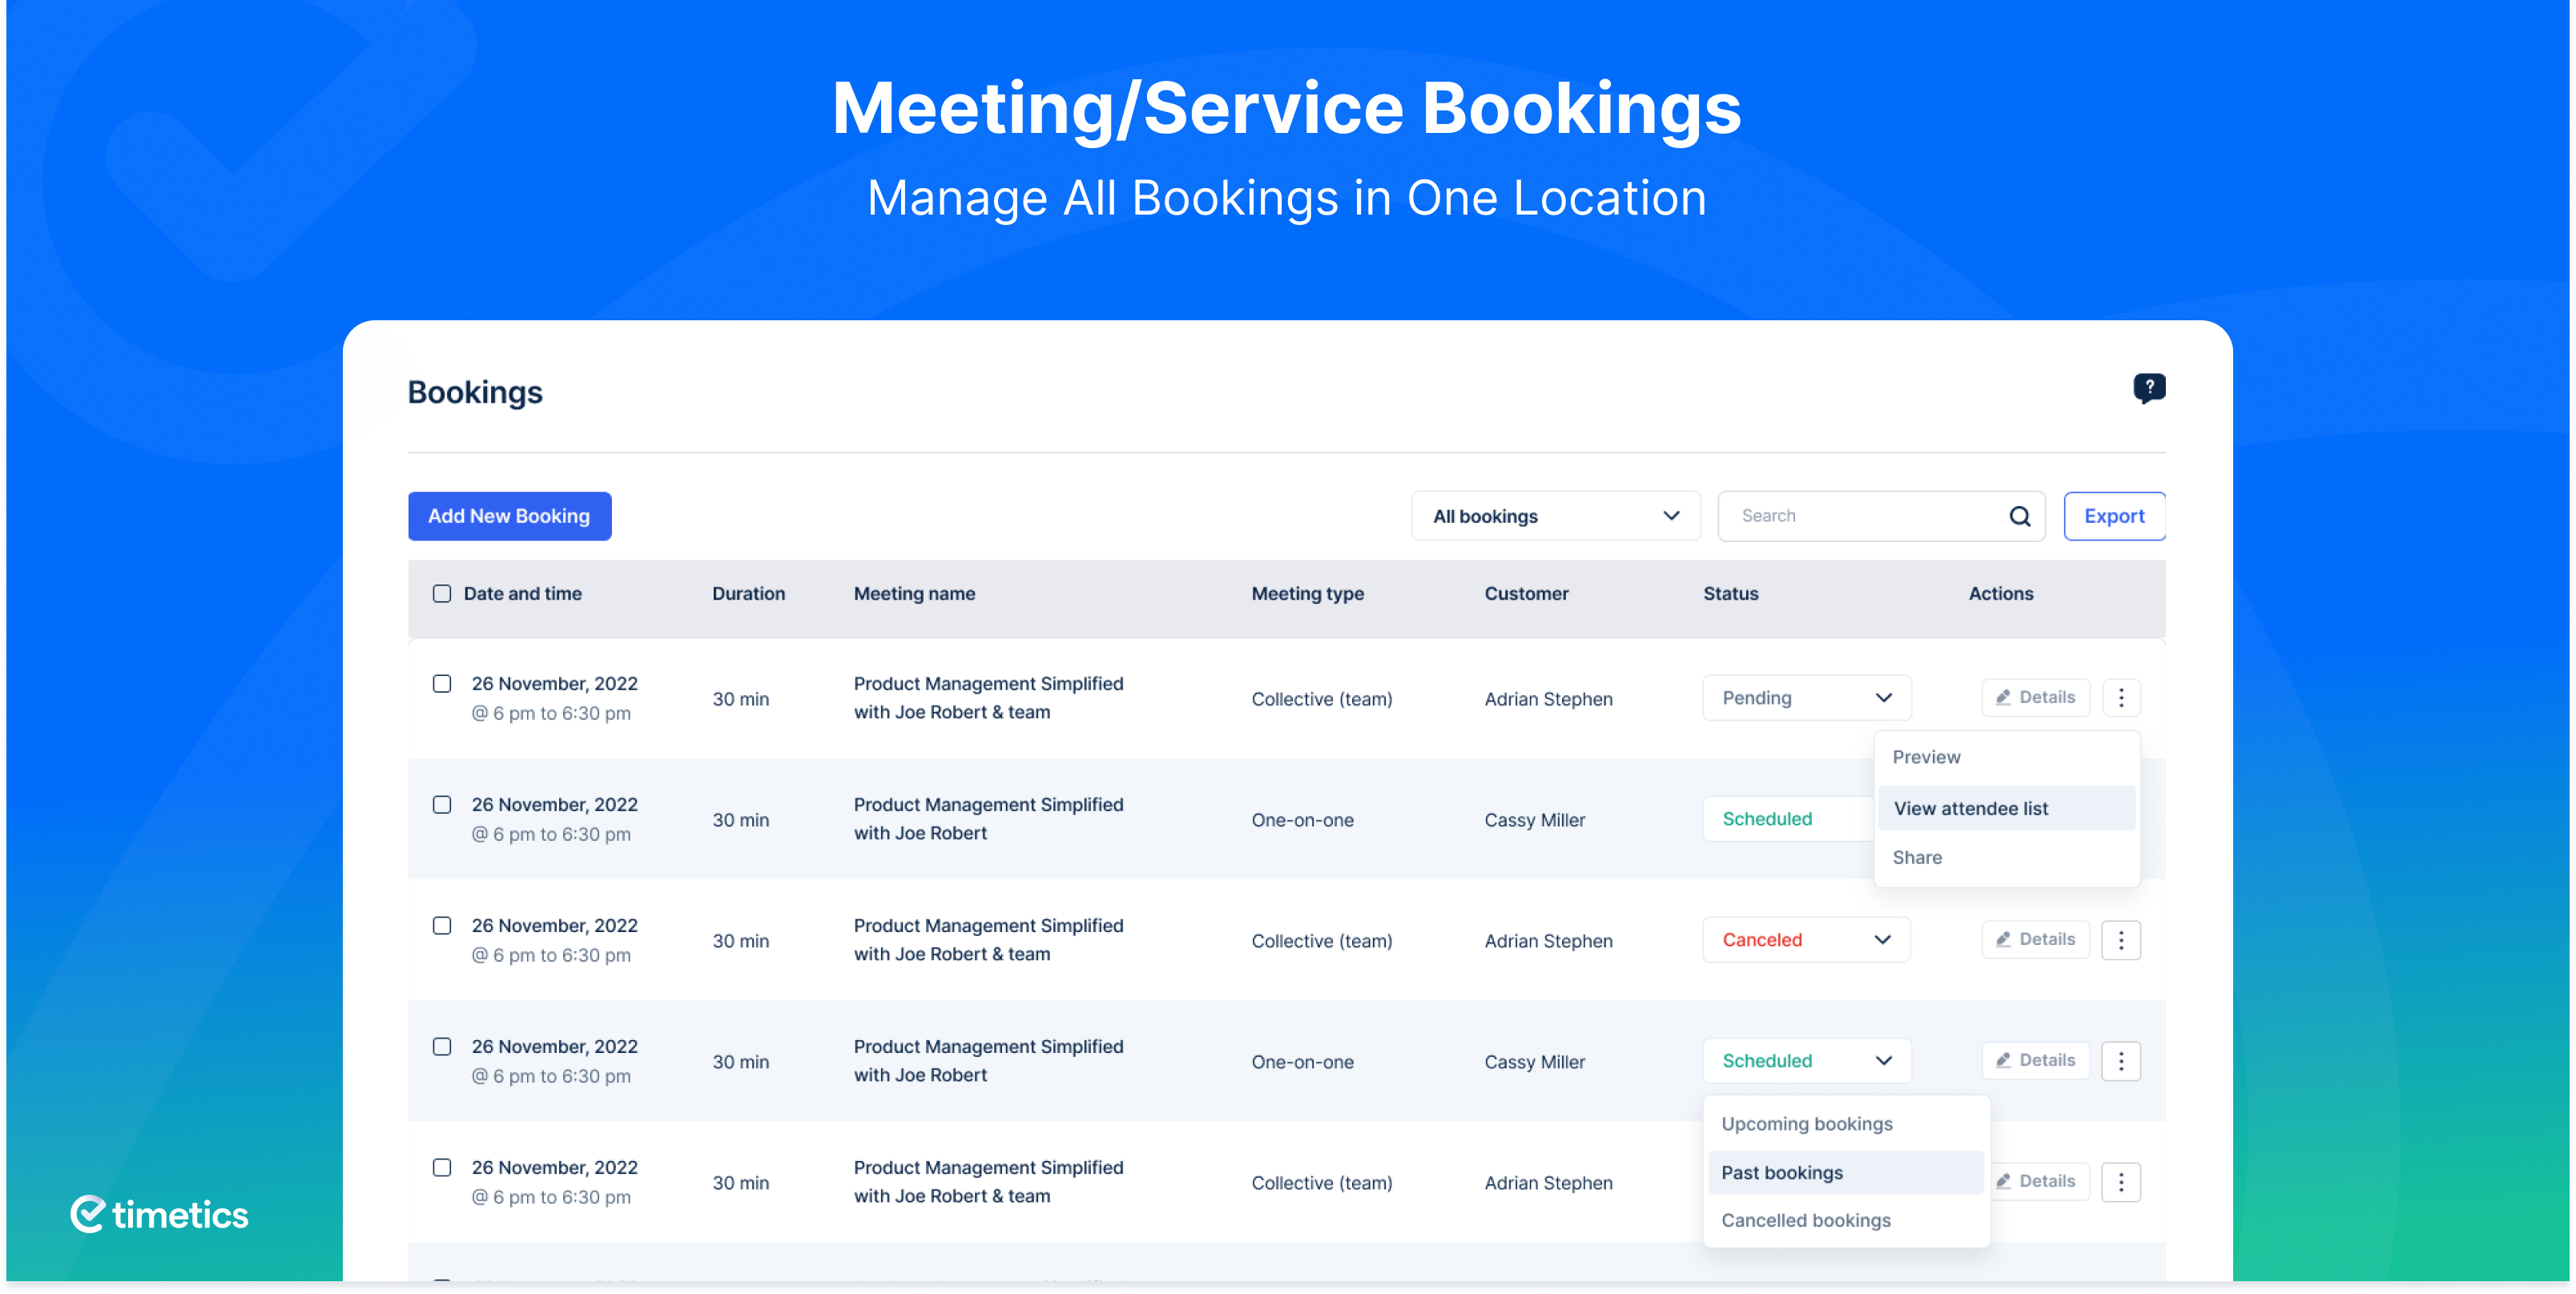Image resolution: width=2576 pixels, height=1294 pixels.
Task: Click the search magnifier icon
Action: pyautogui.click(x=2019, y=516)
